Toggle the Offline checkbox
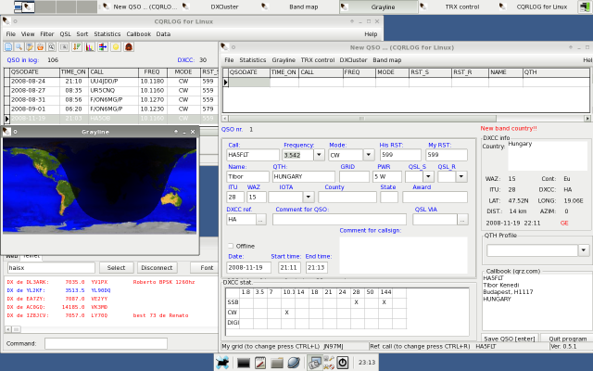Image resolution: width=593 pixels, height=371 pixels. click(231, 246)
